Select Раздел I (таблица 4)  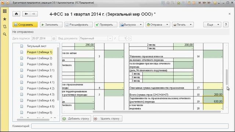point(40,76)
